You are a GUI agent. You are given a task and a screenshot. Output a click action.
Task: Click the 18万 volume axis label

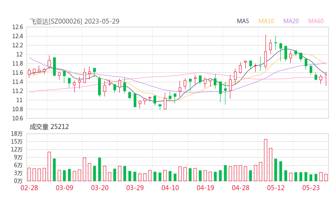[17, 134]
